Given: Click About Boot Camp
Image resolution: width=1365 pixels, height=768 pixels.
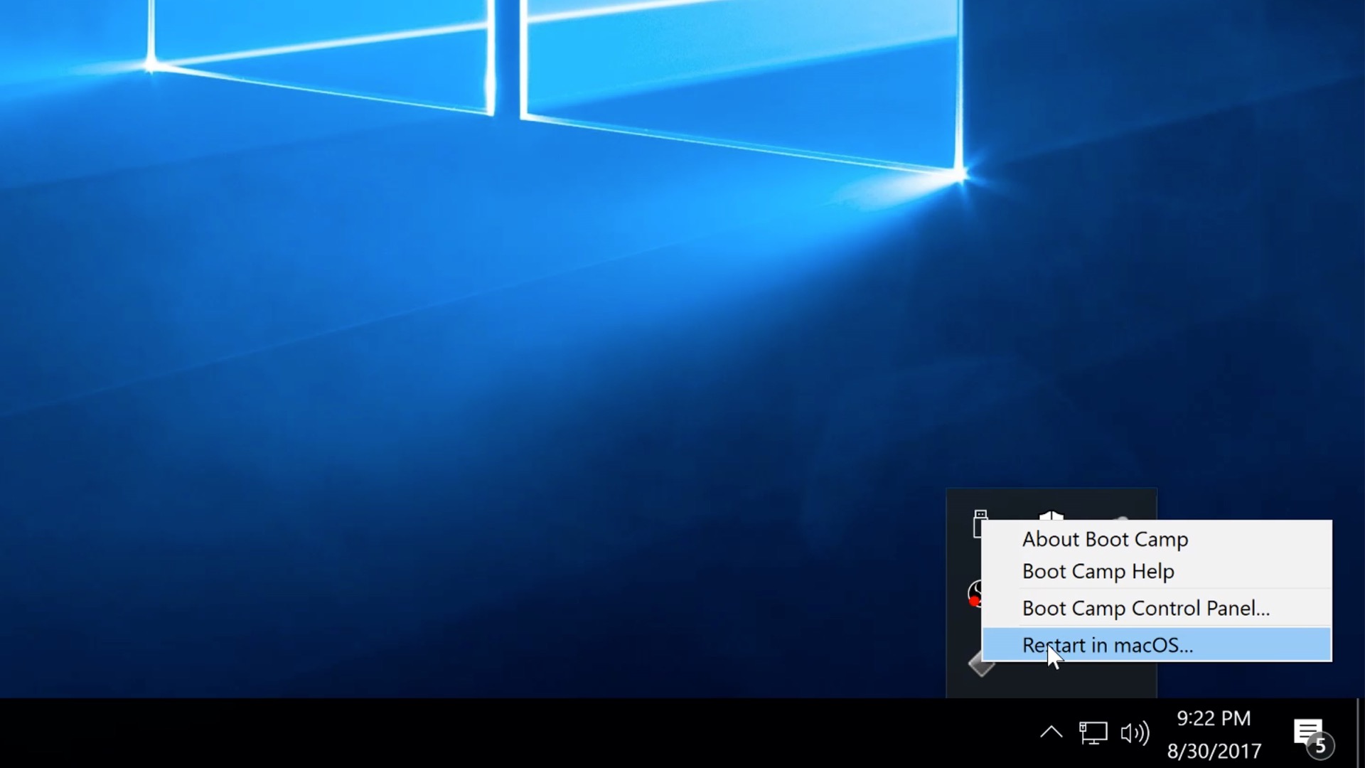Looking at the screenshot, I should coord(1105,539).
